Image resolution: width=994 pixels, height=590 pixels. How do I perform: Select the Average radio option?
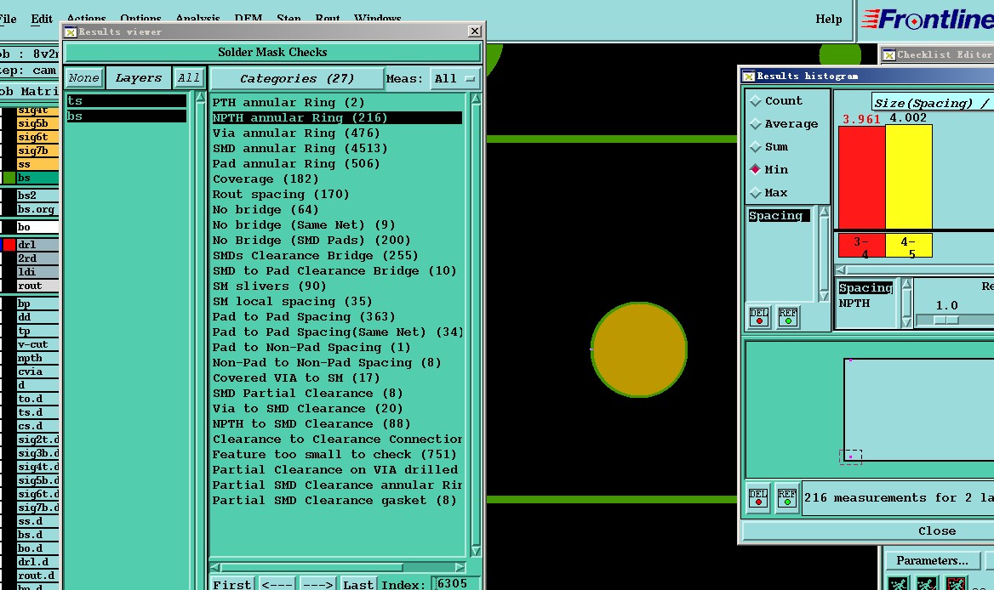click(756, 123)
